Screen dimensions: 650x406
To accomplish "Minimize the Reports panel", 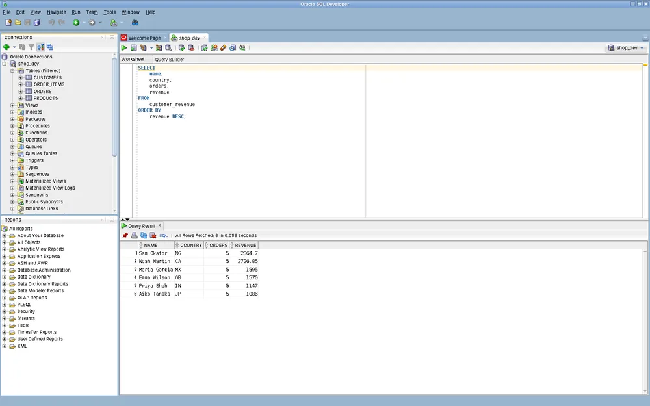I will 112,220.
